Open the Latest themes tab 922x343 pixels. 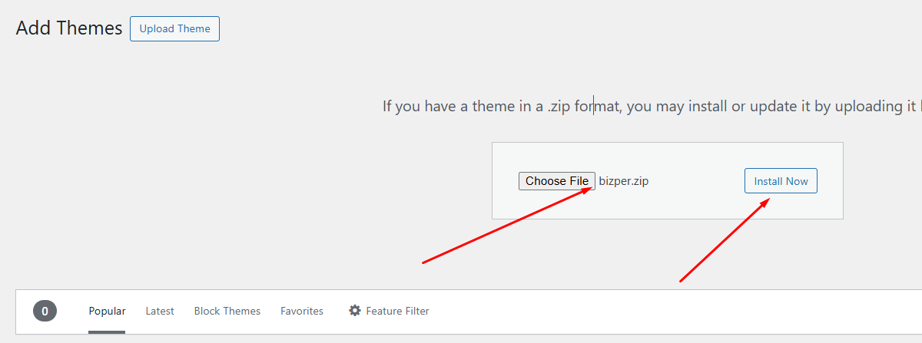click(160, 311)
